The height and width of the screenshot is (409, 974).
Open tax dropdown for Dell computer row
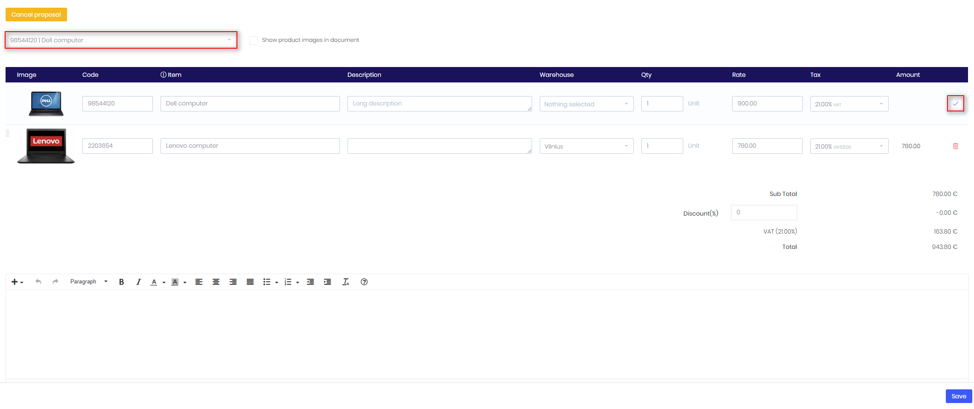[x=849, y=104]
